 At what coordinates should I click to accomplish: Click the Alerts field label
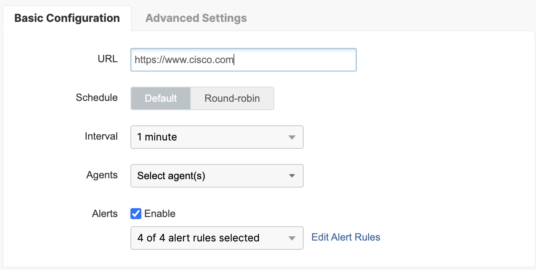click(105, 214)
